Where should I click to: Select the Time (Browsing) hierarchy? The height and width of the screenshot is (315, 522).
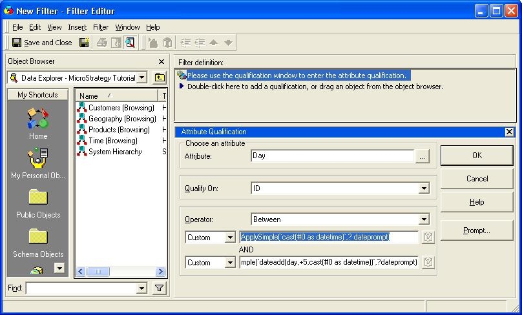point(107,141)
